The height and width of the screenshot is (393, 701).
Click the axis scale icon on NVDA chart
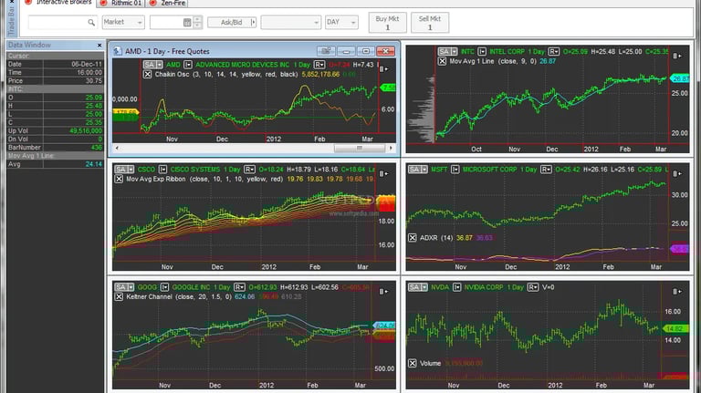click(x=677, y=292)
